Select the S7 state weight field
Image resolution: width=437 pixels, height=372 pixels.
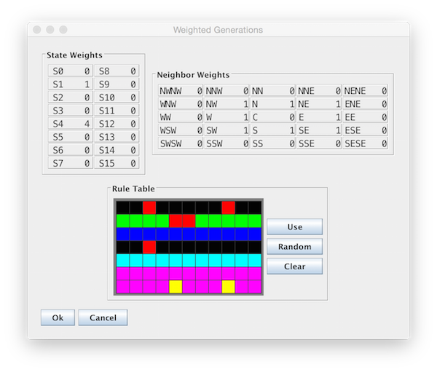(x=71, y=163)
